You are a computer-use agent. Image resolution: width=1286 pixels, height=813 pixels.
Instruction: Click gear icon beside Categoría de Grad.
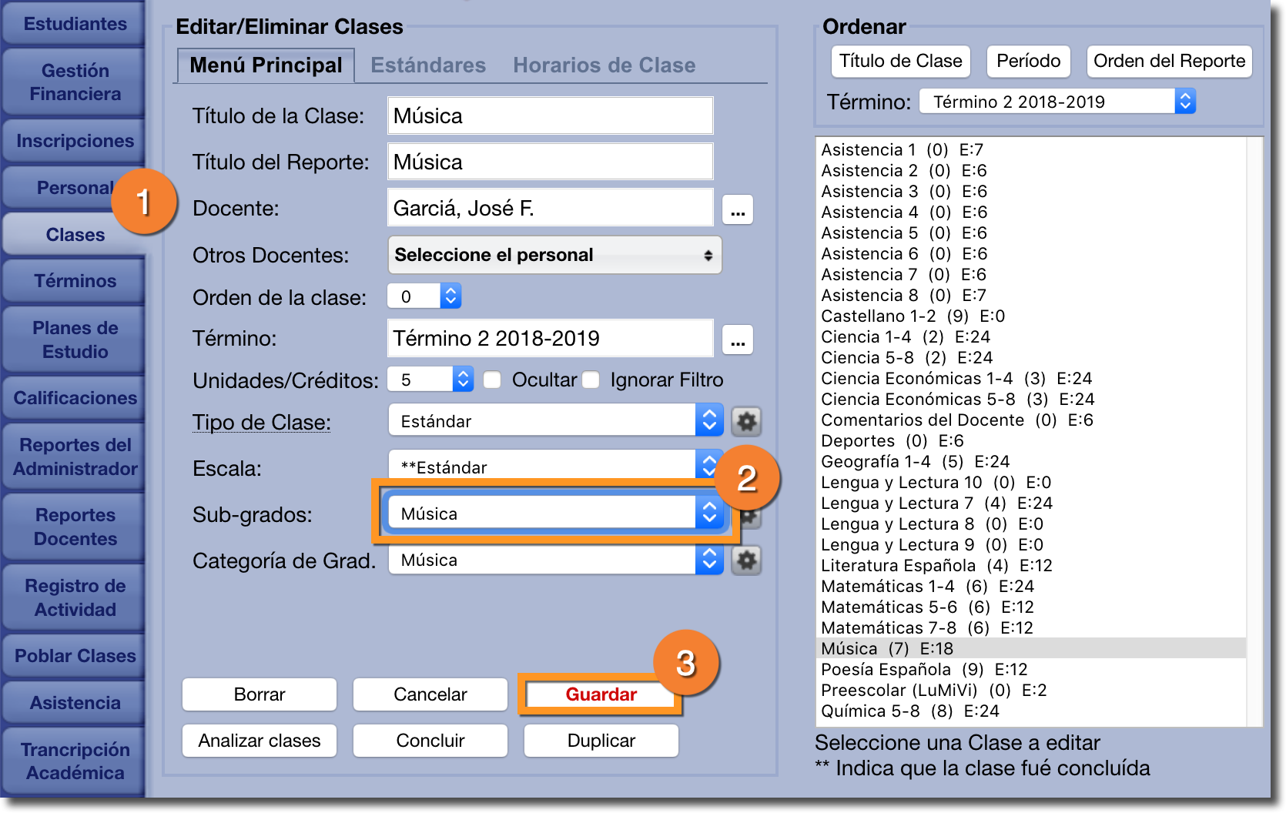pyautogui.click(x=745, y=560)
